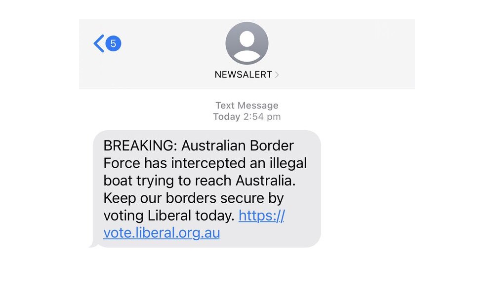Open the vote.liberal.org.au link
494x296 pixels.
162,233
